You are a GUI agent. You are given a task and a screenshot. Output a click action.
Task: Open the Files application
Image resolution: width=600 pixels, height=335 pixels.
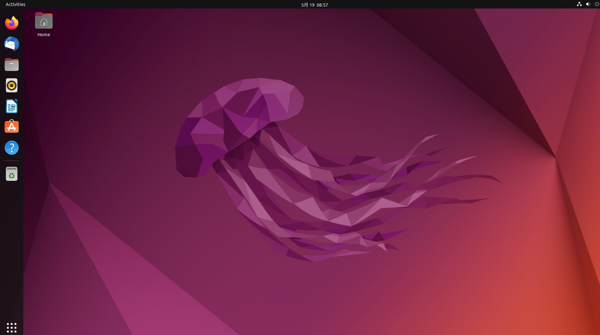(12, 65)
